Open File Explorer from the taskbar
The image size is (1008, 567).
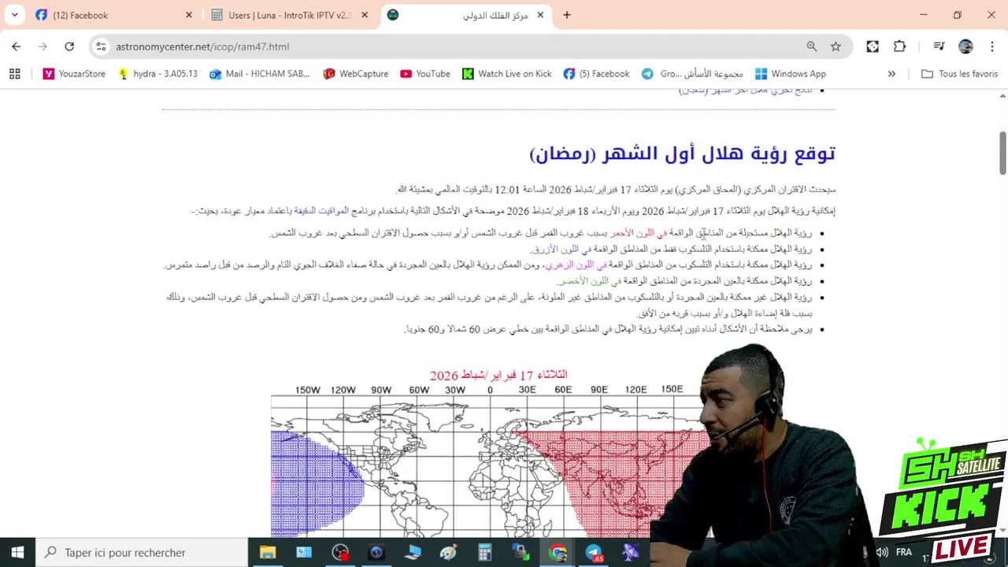[x=268, y=552]
